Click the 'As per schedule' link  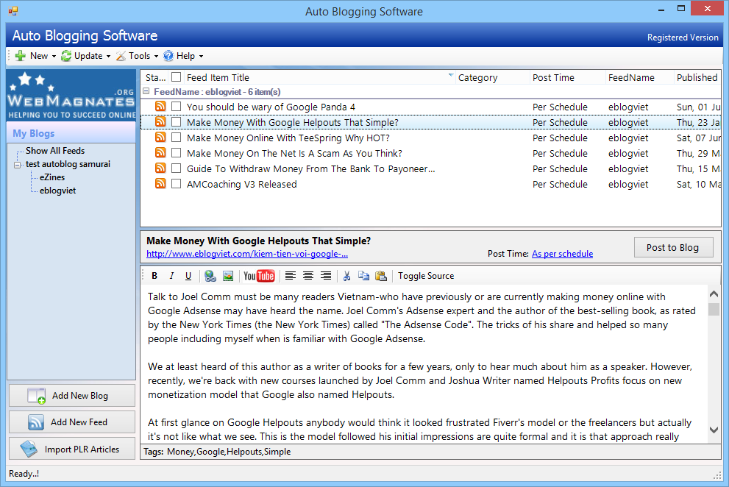point(562,254)
